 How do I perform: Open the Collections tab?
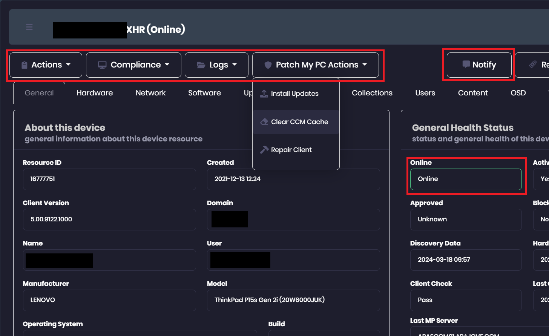(x=372, y=93)
